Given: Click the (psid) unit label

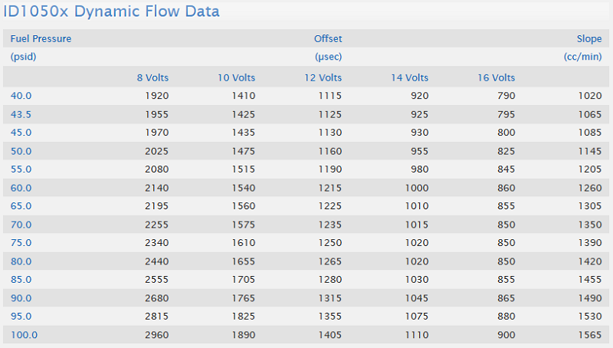Looking at the screenshot, I should (24, 57).
